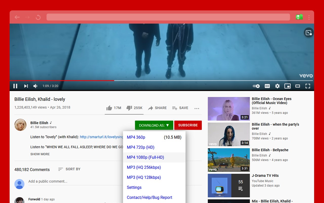Open Contact/Help/Bug Report entry
The image size is (324, 203).
point(154,197)
